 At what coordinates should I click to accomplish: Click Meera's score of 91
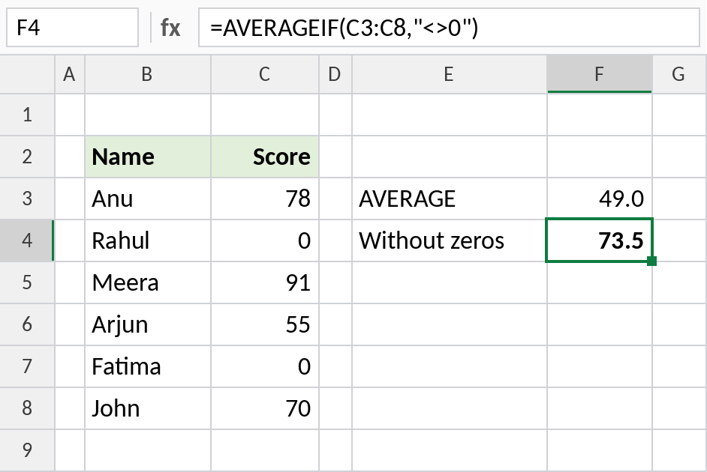point(265,282)
